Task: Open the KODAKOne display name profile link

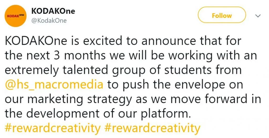Action: pyautogui.click(x=53, y=11)
